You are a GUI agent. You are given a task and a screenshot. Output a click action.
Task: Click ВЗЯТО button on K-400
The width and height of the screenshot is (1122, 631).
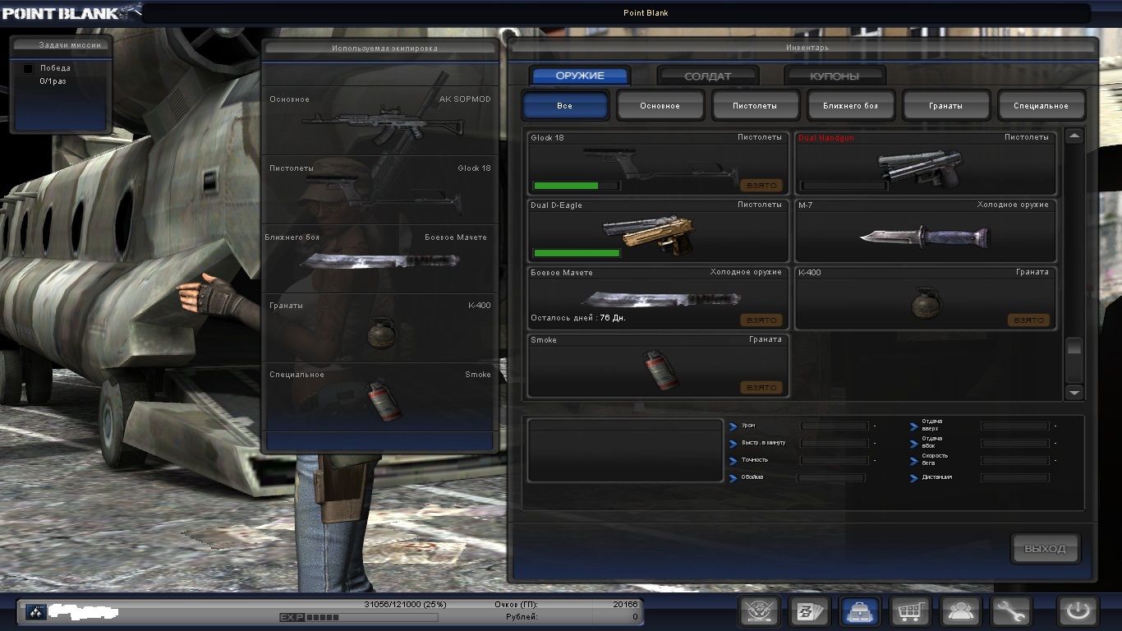1028,320
